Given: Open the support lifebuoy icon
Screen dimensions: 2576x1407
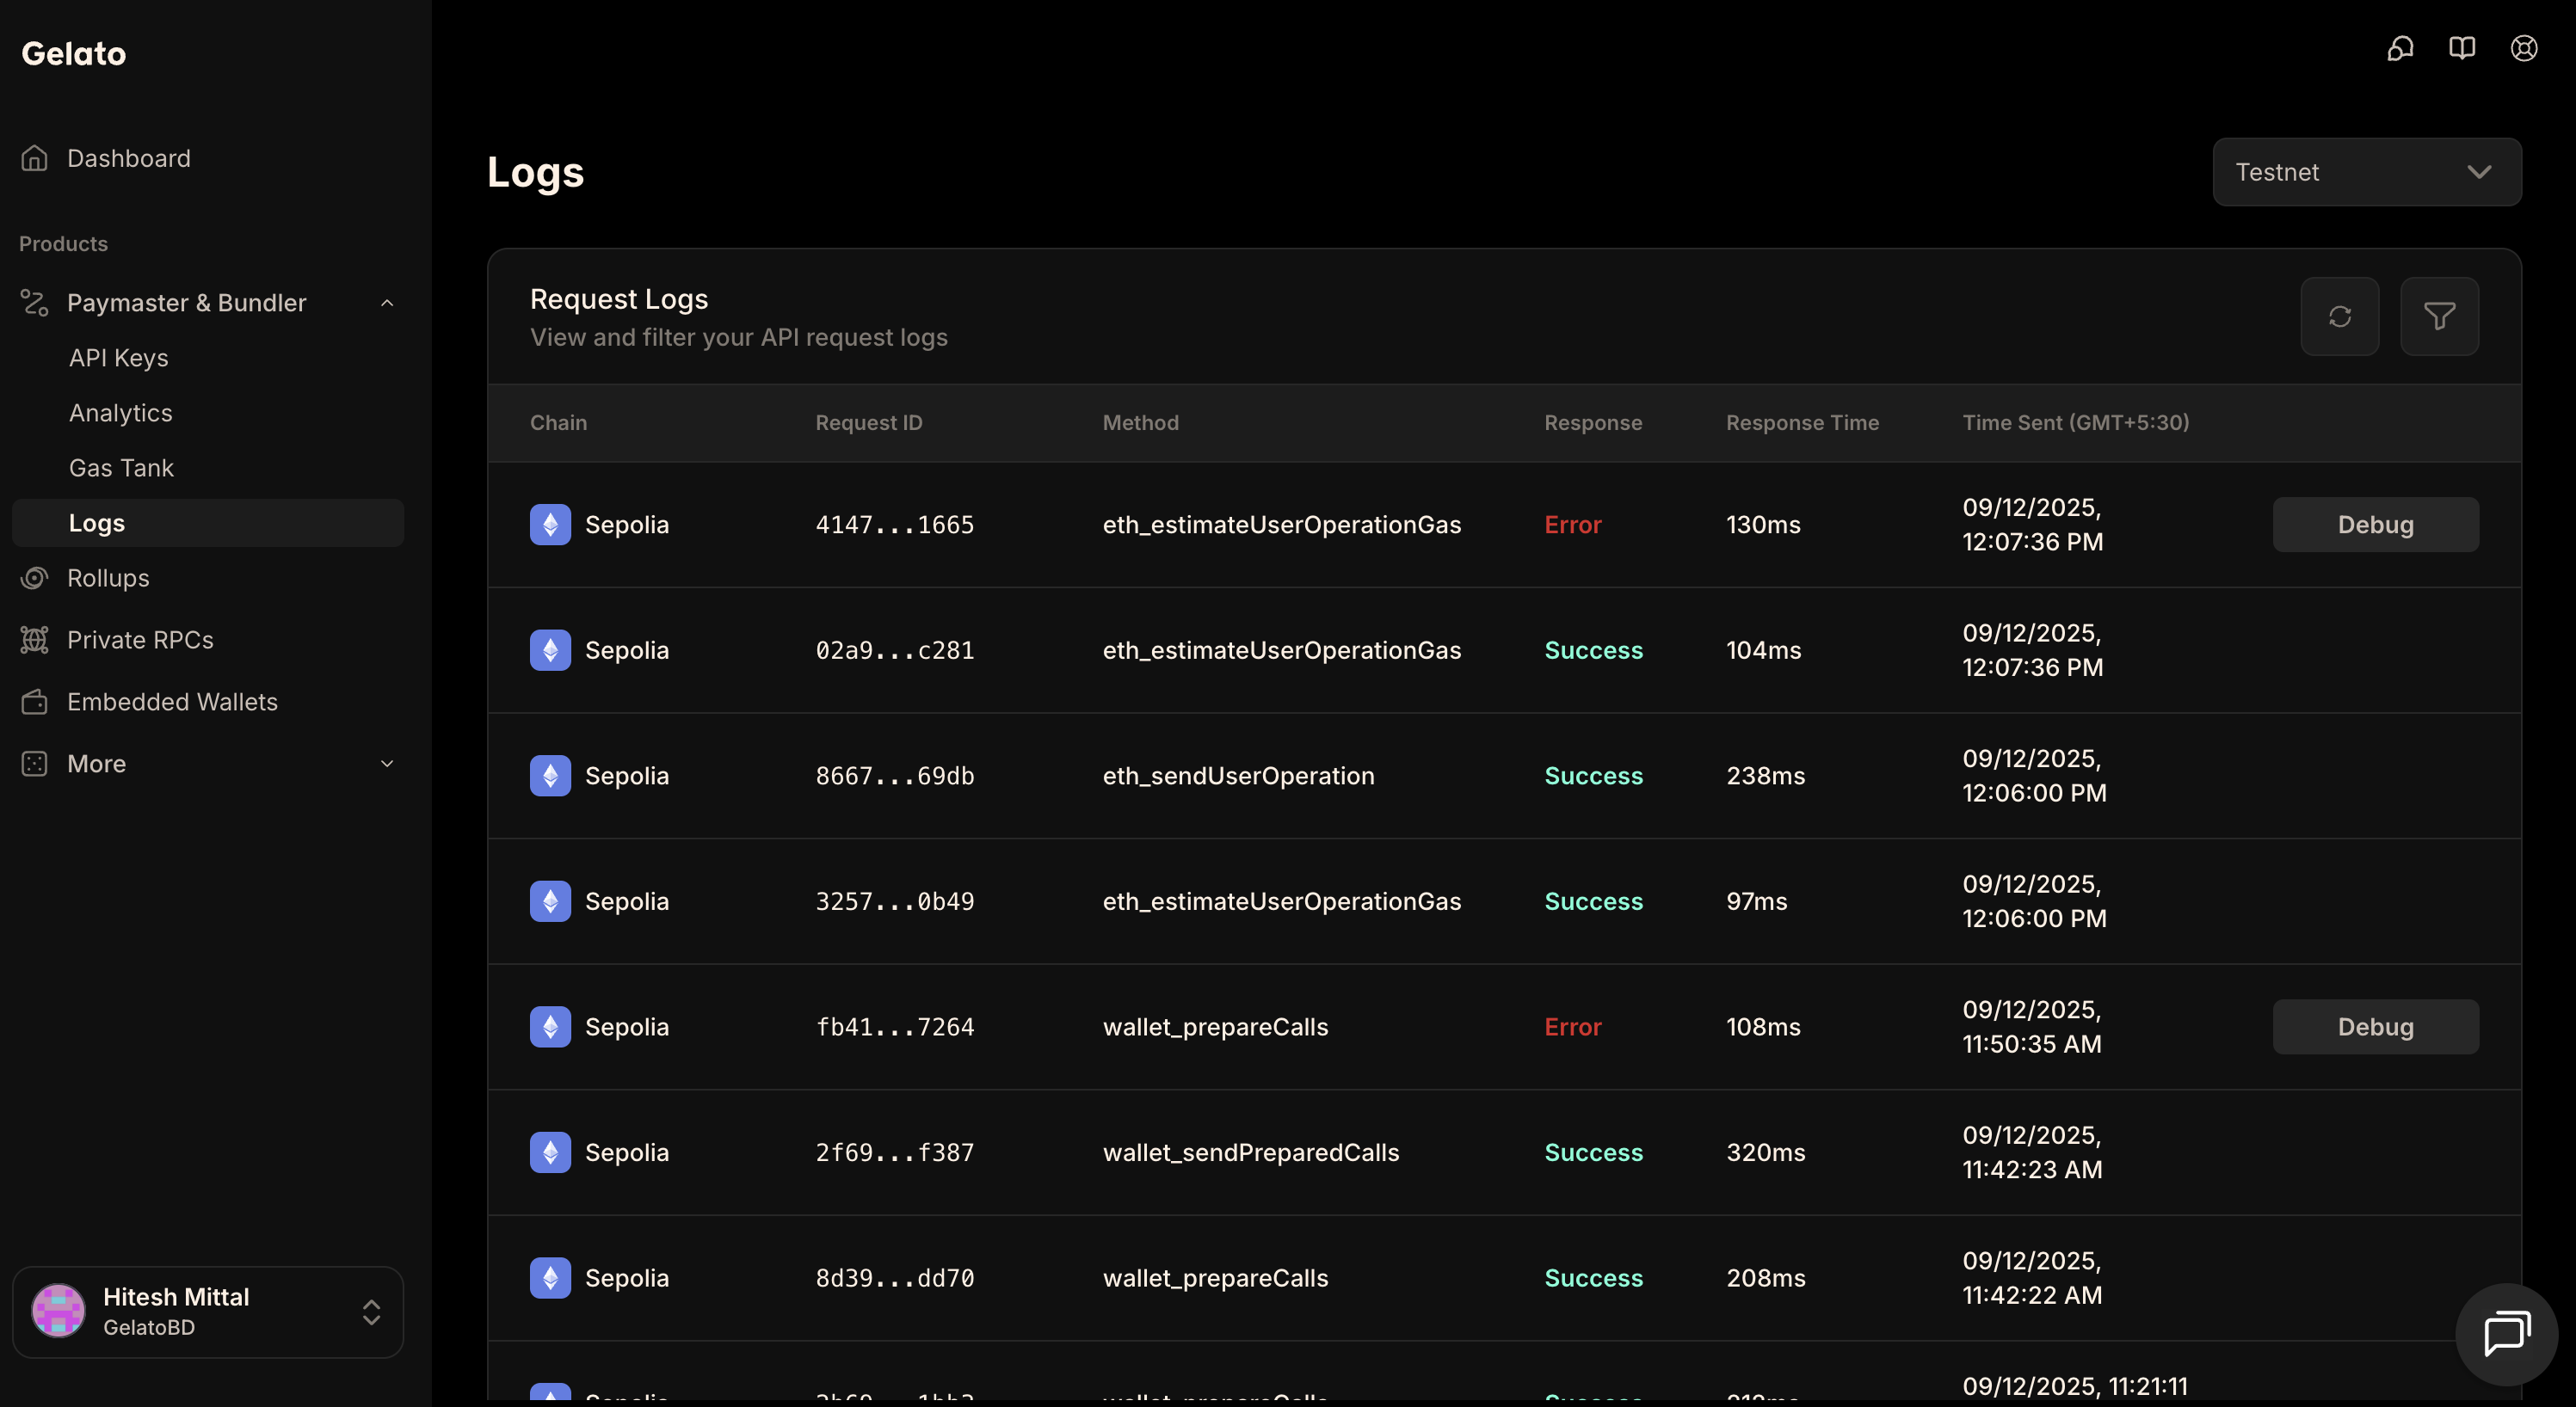Looking at the screenshot, I should [2524, 48].
